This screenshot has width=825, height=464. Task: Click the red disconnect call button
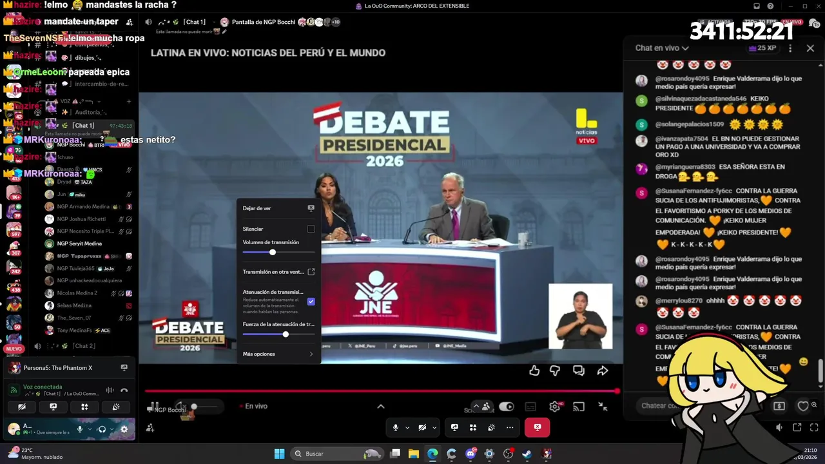point(537,427)
